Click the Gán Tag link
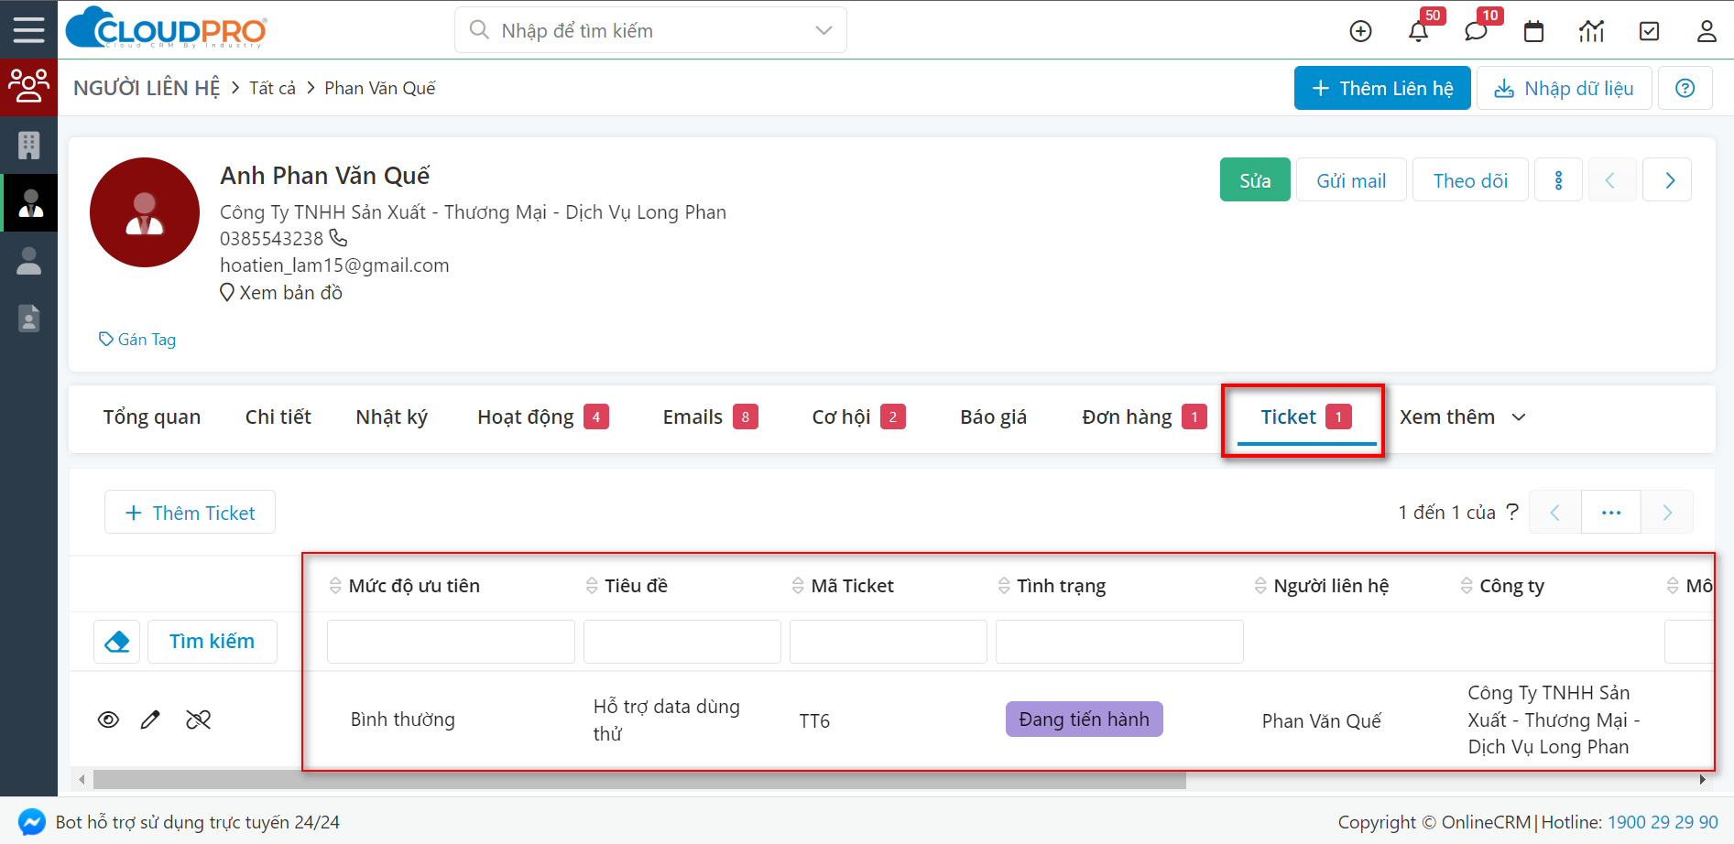 point(137,340)
